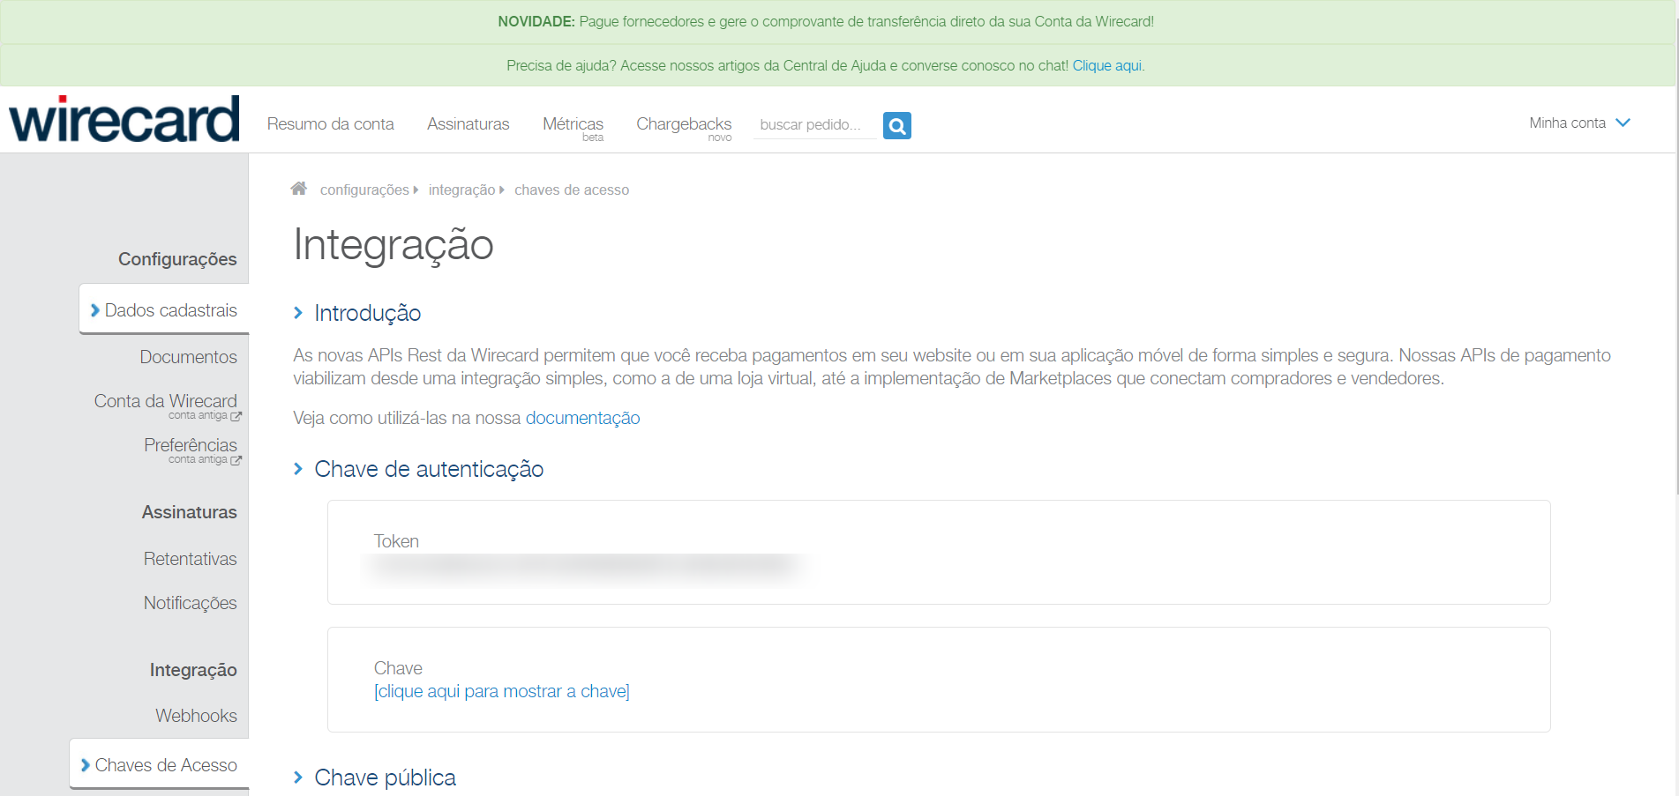Click the Integração page title
The height and width of the screenshot is (796, 1679).
[394, 244]
